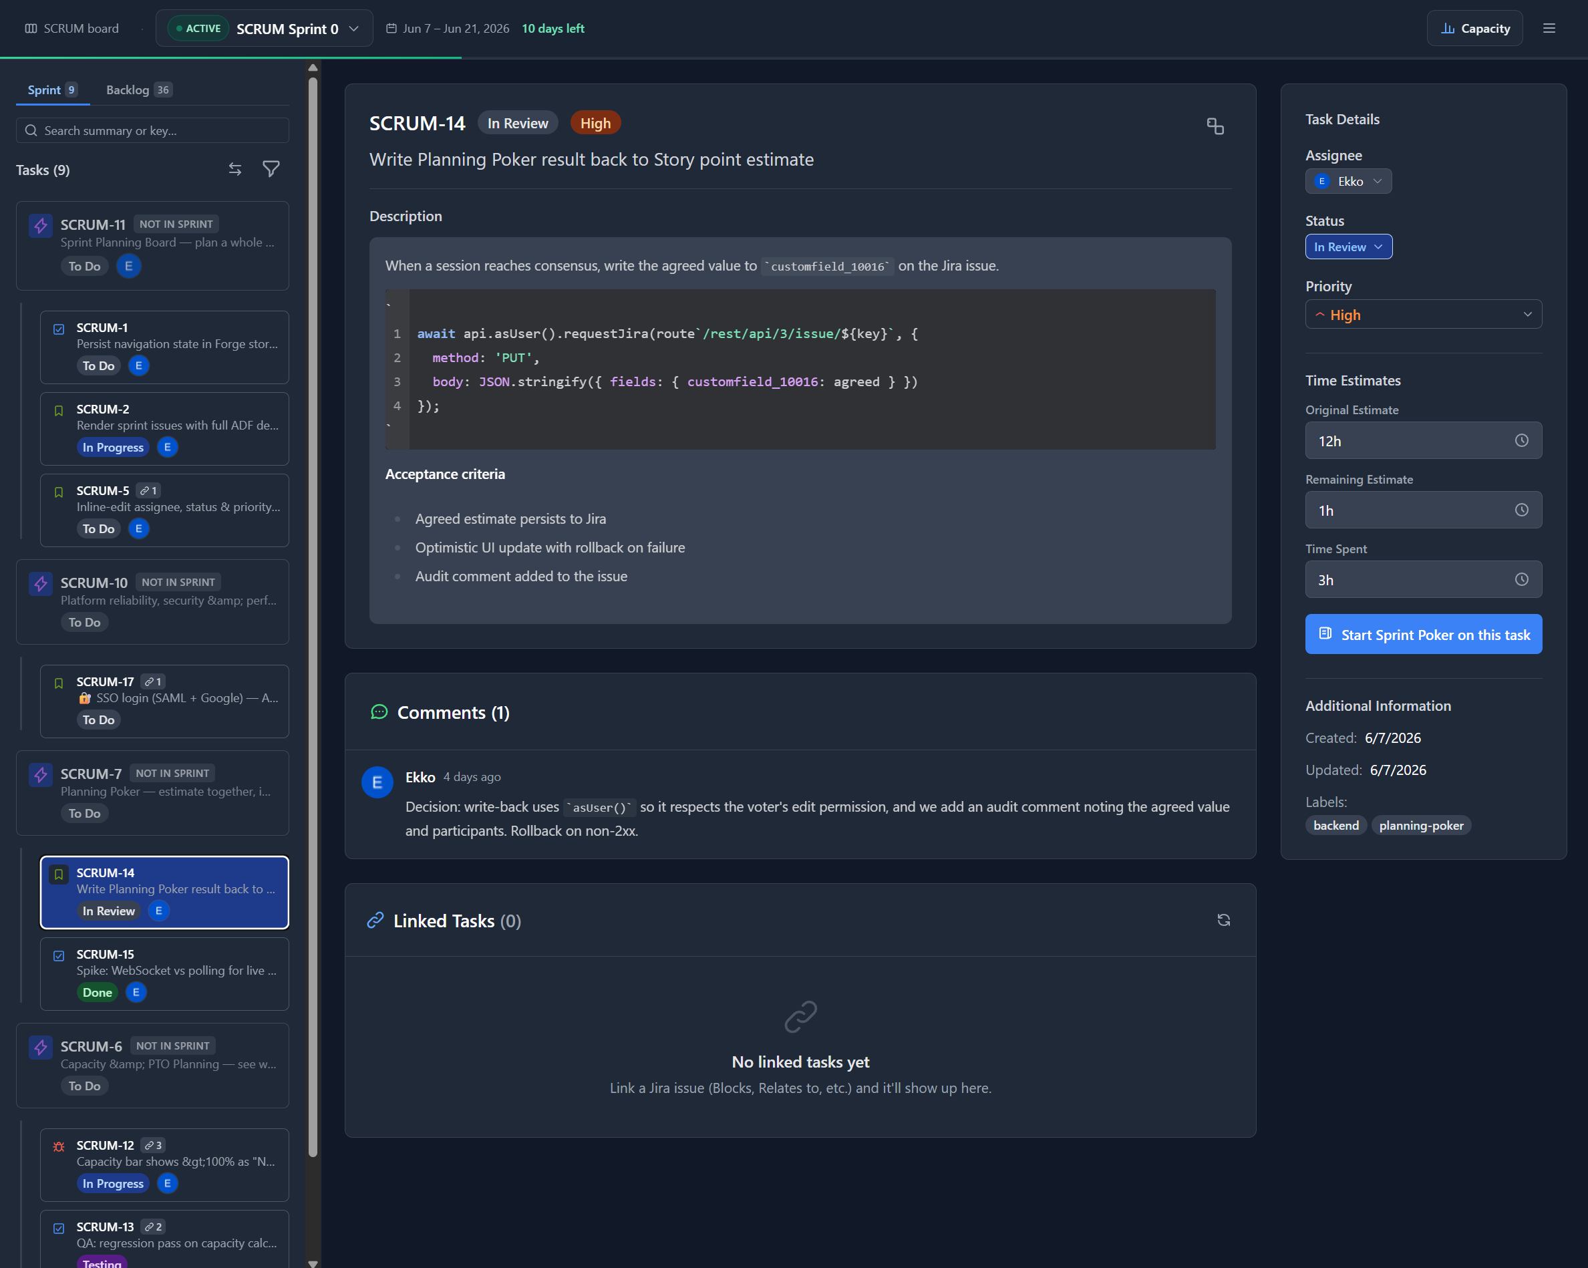Open the task filter funnel icon

271,170
